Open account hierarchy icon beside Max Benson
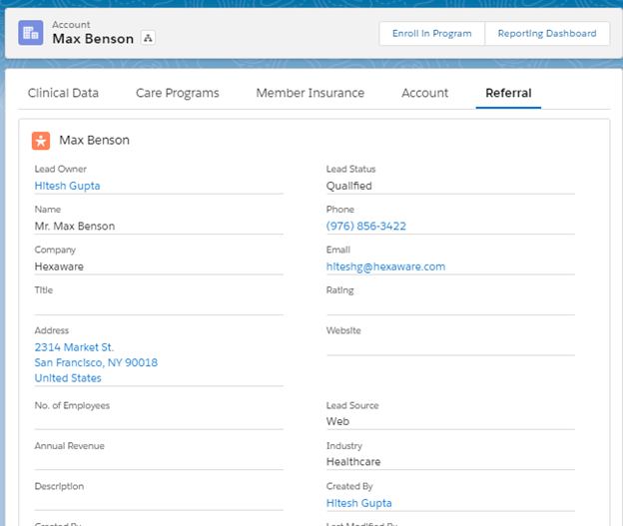This screenshot has height=526, width=623. tap(149, 39)
